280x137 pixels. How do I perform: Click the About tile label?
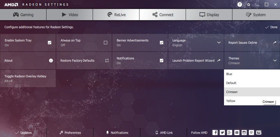pos(9,61)
